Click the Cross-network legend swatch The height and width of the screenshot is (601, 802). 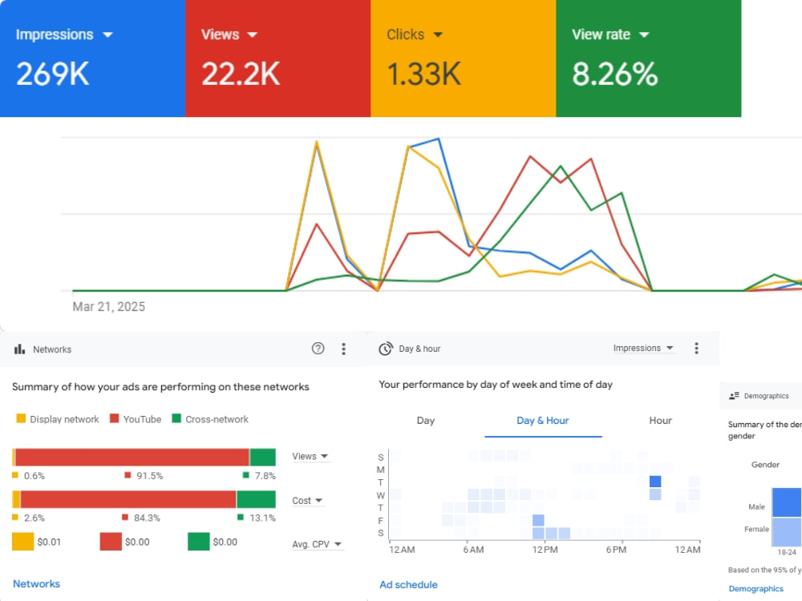176,418
